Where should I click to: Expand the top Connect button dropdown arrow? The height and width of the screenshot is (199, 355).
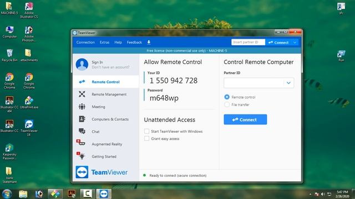pos(295,43)
